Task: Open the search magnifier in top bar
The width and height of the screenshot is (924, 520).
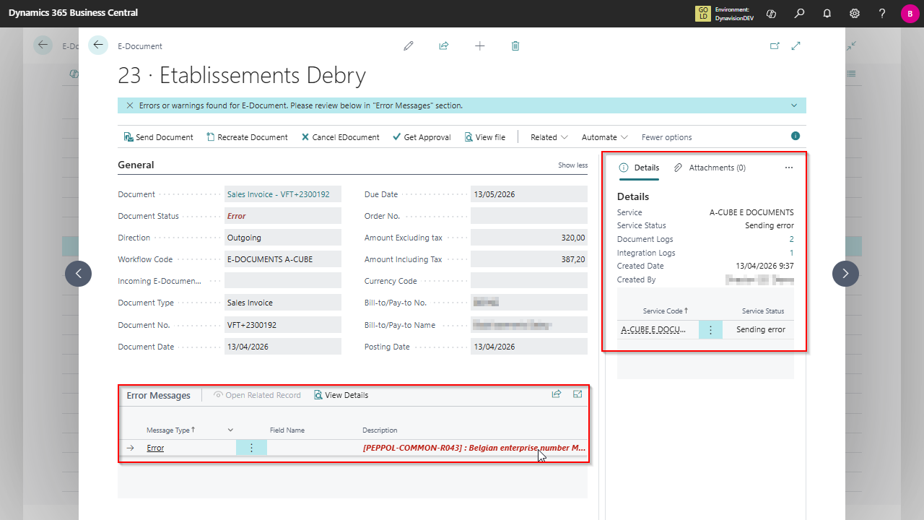Action: 799,13
